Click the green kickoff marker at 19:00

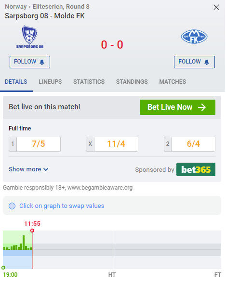3,268
